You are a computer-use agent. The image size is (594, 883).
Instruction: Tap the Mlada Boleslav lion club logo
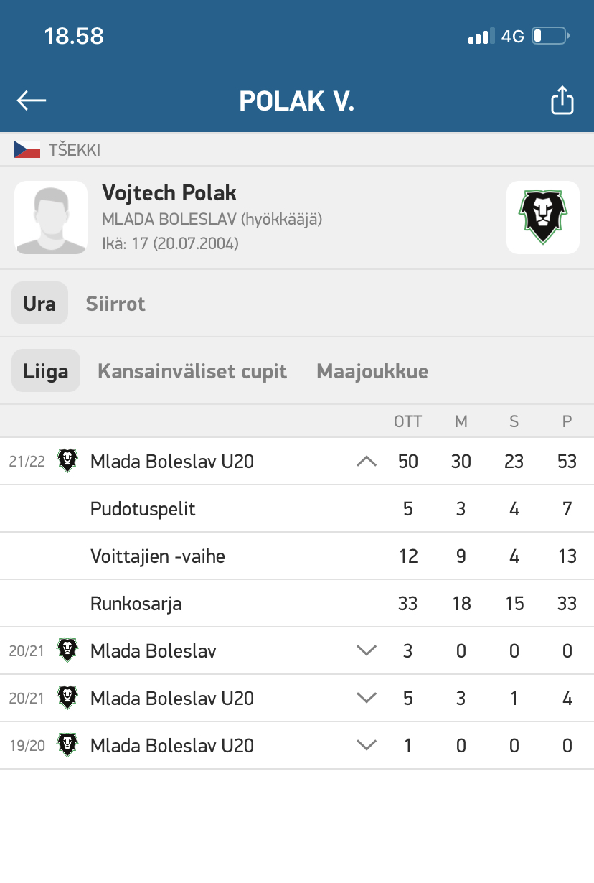542,218
